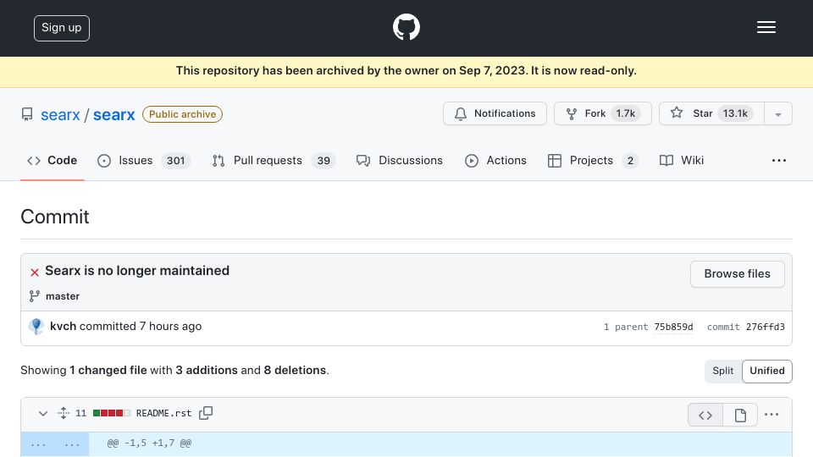This screenshot has width=813, height=457.
Task: Open the README.rst file options menu
Action: pos(772,415)
